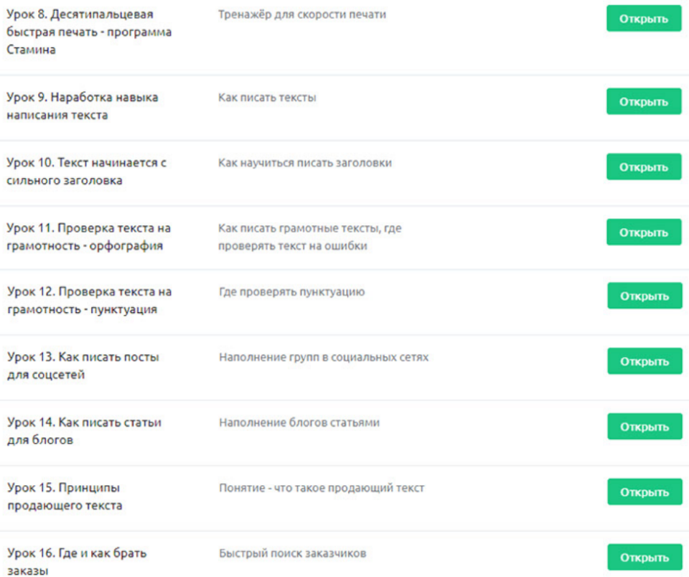This screenshot has height=577, width=689.
Task: Click Открыть beside Урок 15
Action: 644,492
